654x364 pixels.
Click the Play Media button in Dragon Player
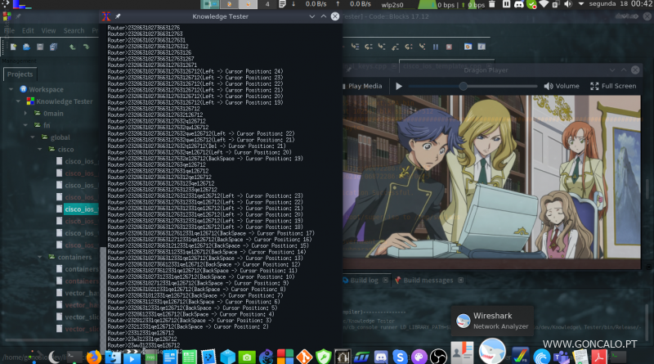[362, 86]
